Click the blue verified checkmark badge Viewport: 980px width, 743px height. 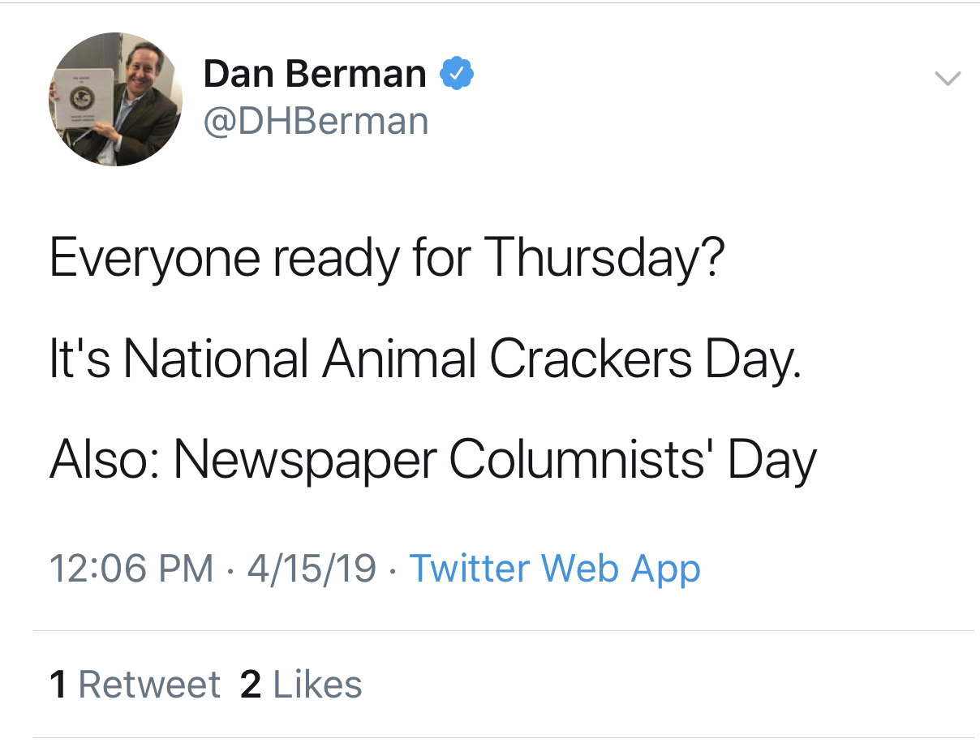pyautogui.click(x=457, y=75)
